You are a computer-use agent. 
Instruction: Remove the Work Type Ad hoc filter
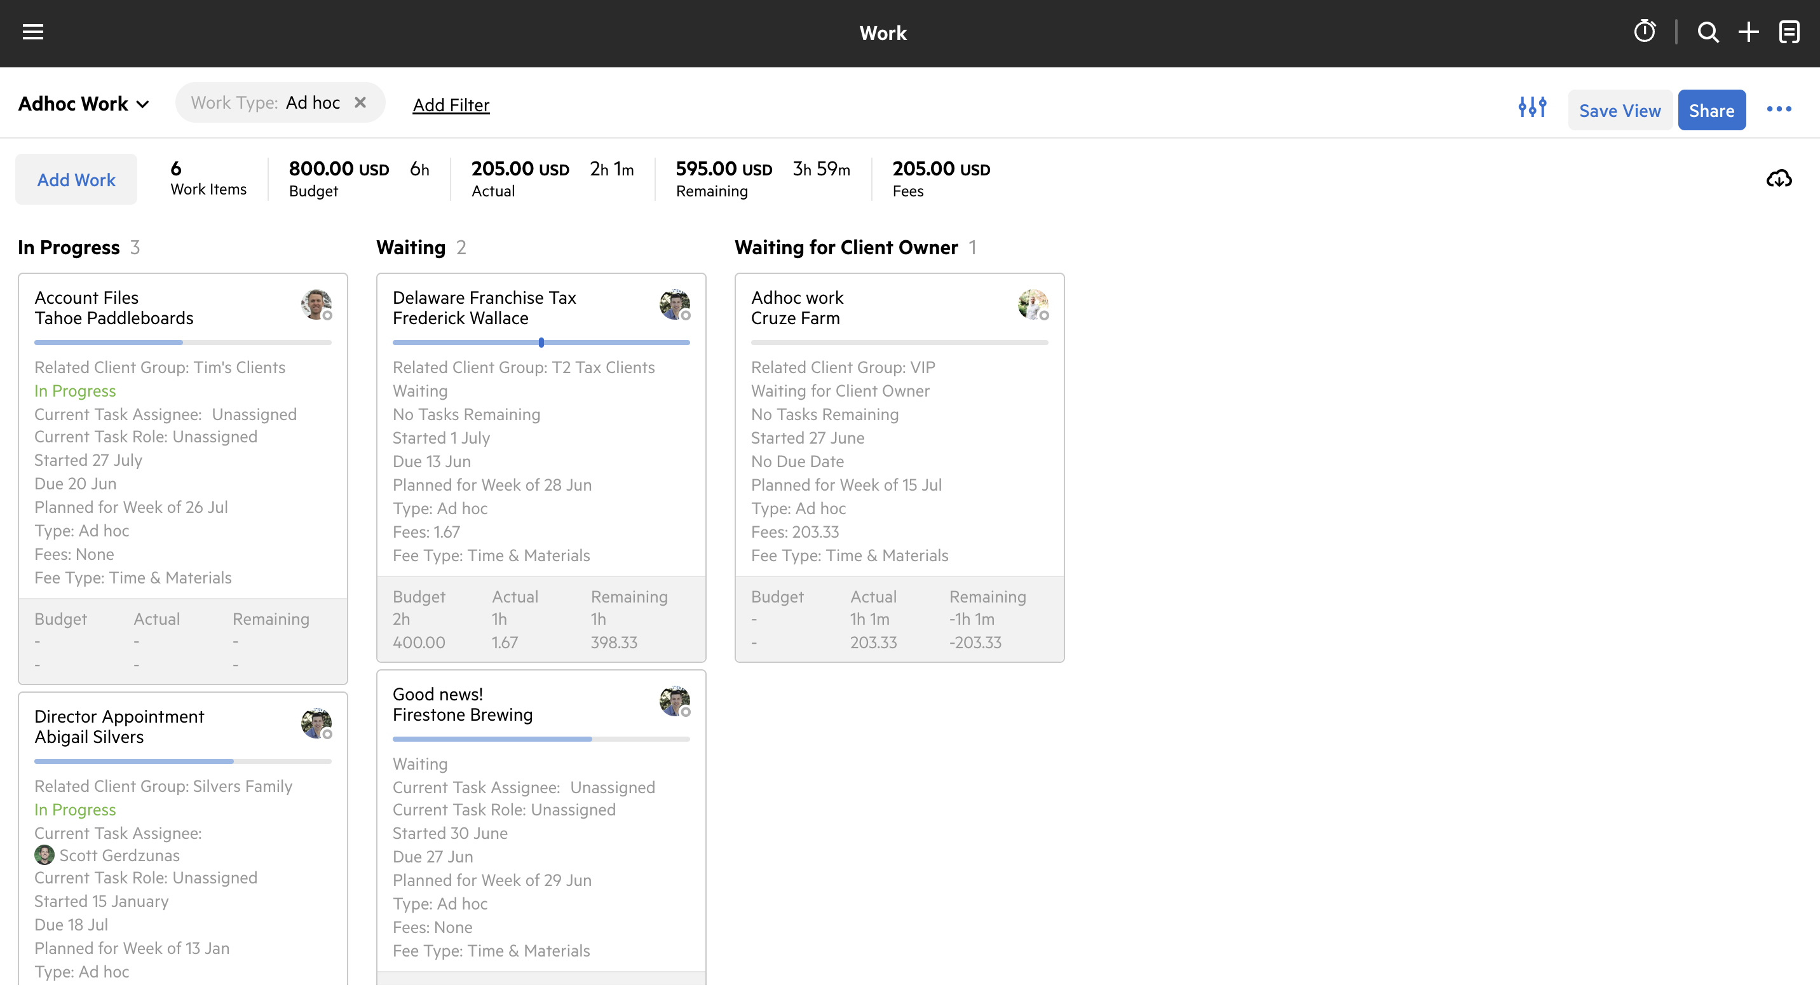tap(360, 102)
